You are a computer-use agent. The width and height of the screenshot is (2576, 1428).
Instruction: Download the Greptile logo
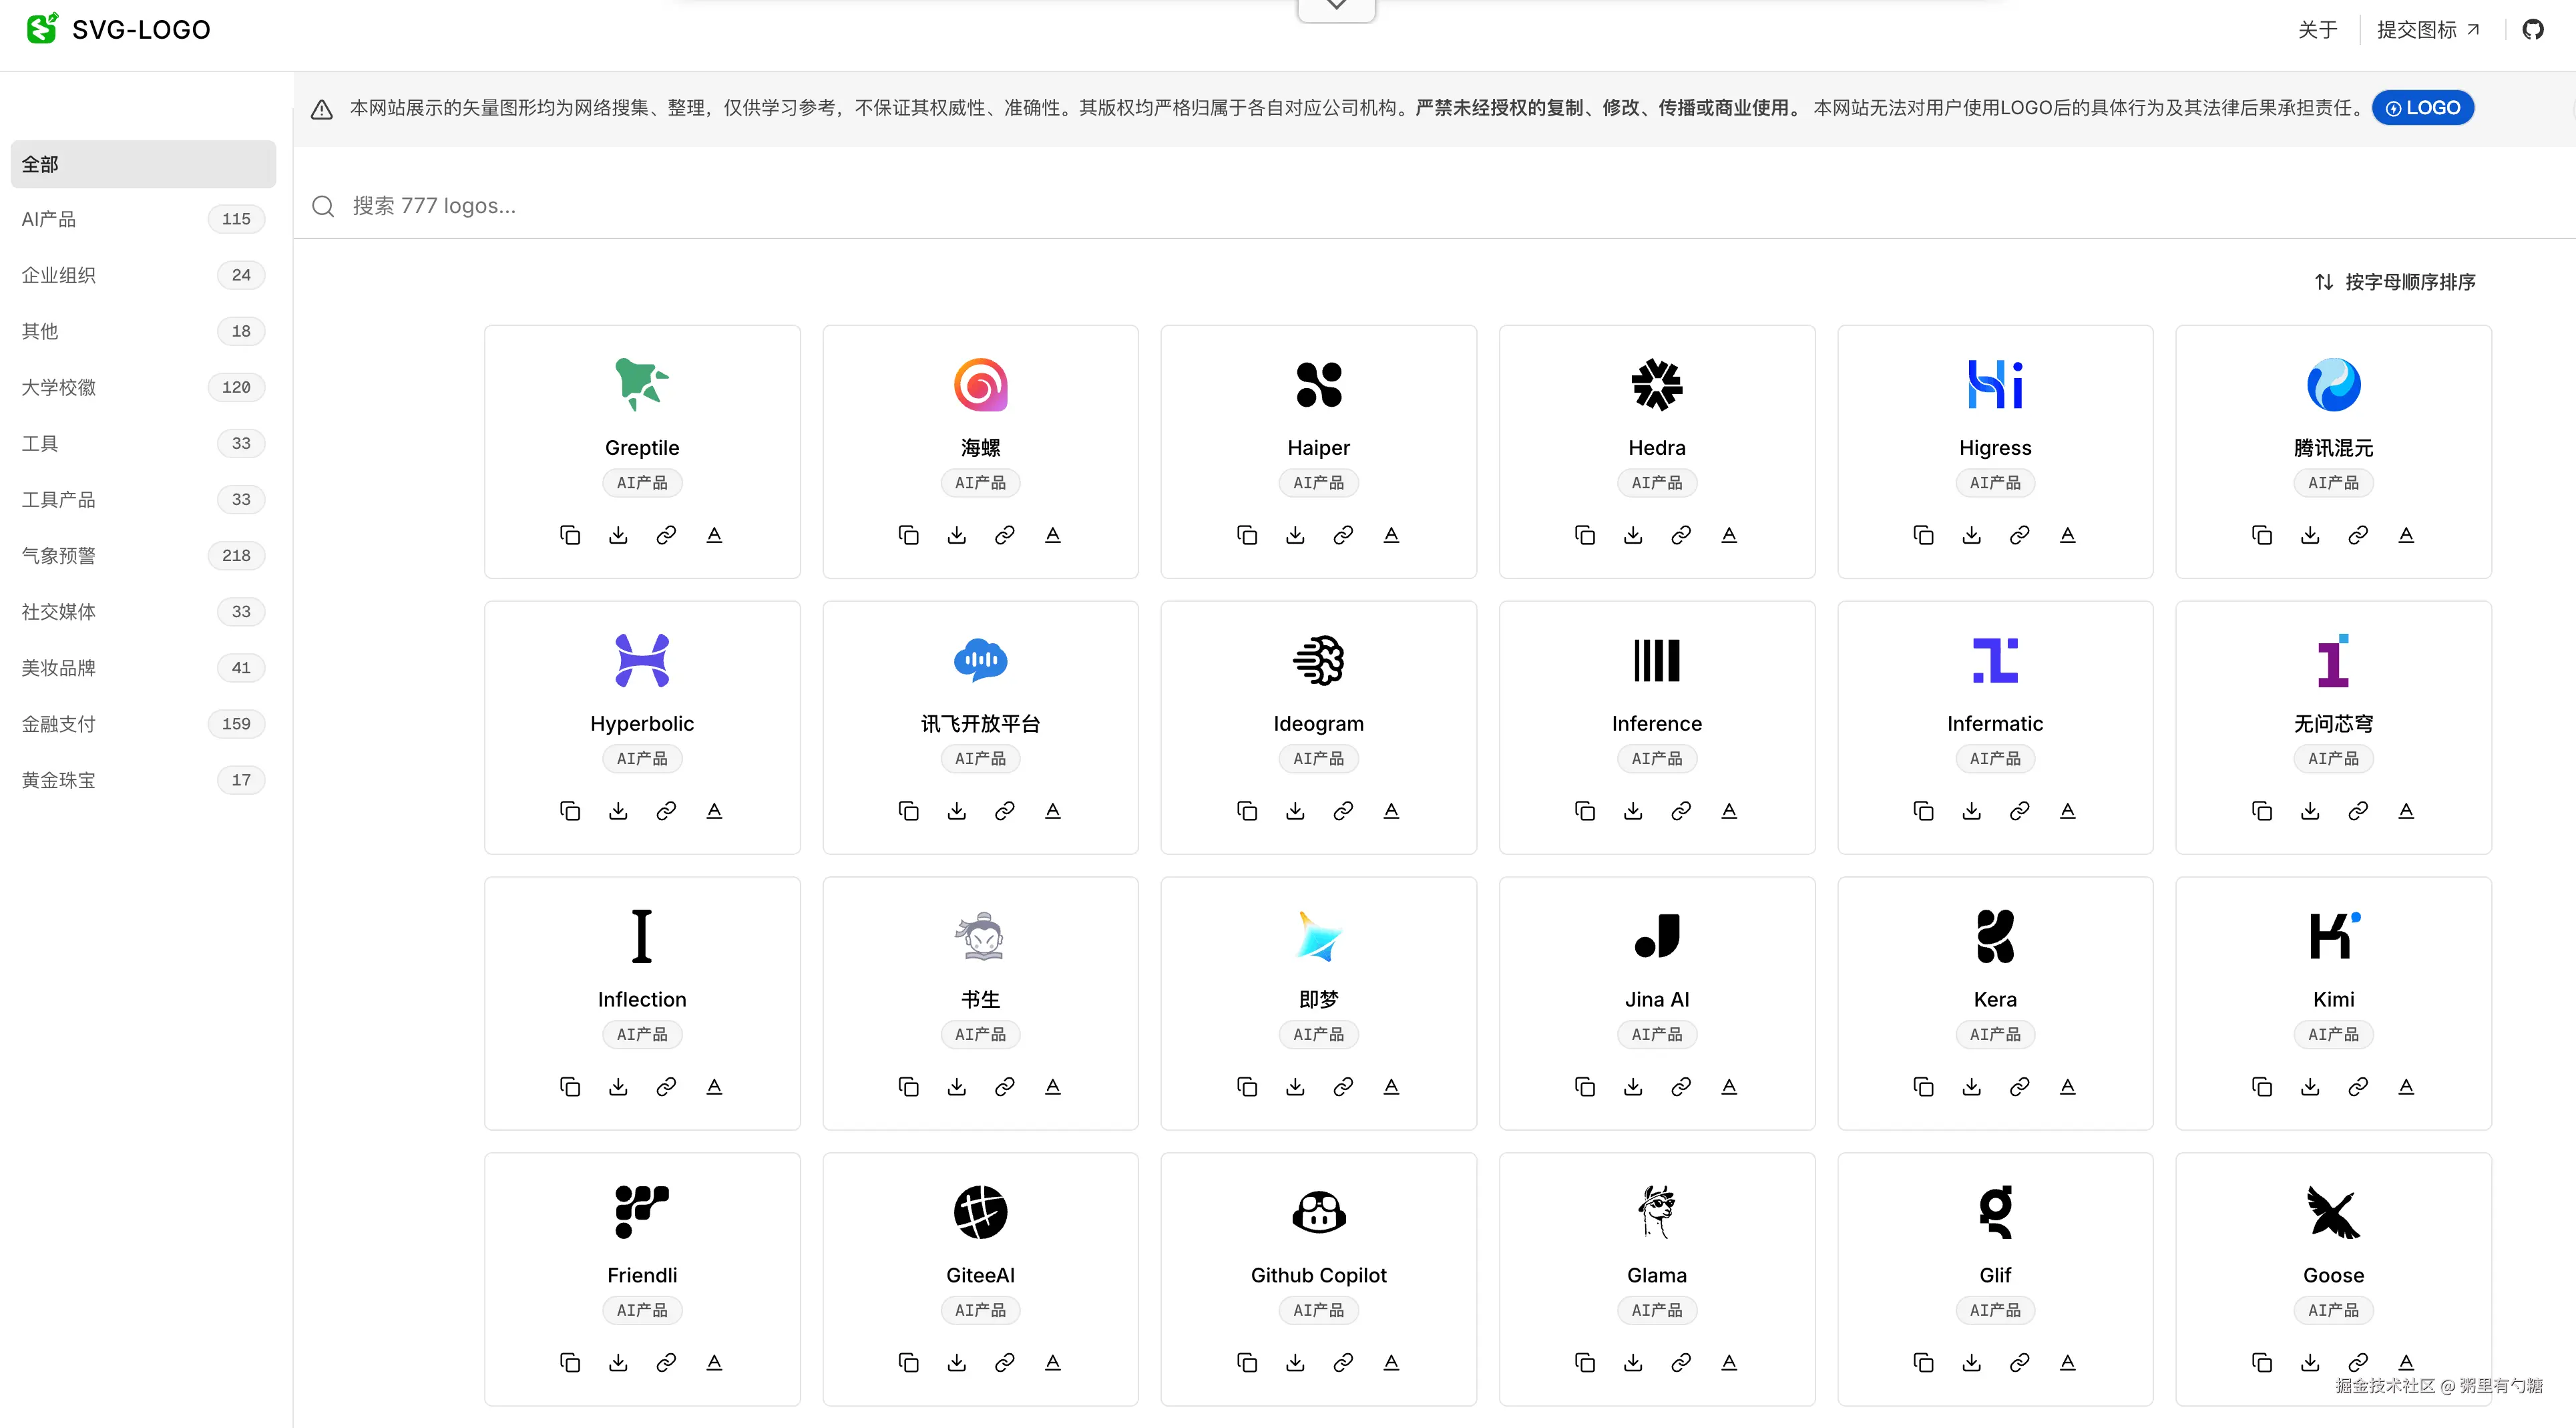[618, 535]
